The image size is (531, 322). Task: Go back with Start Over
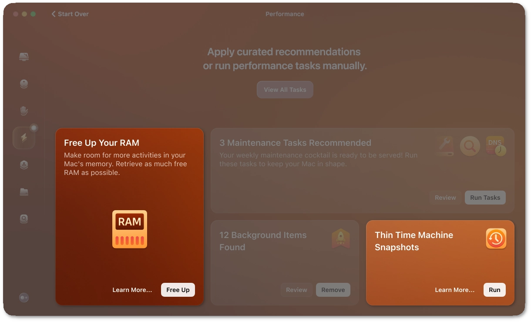(70, 14)
